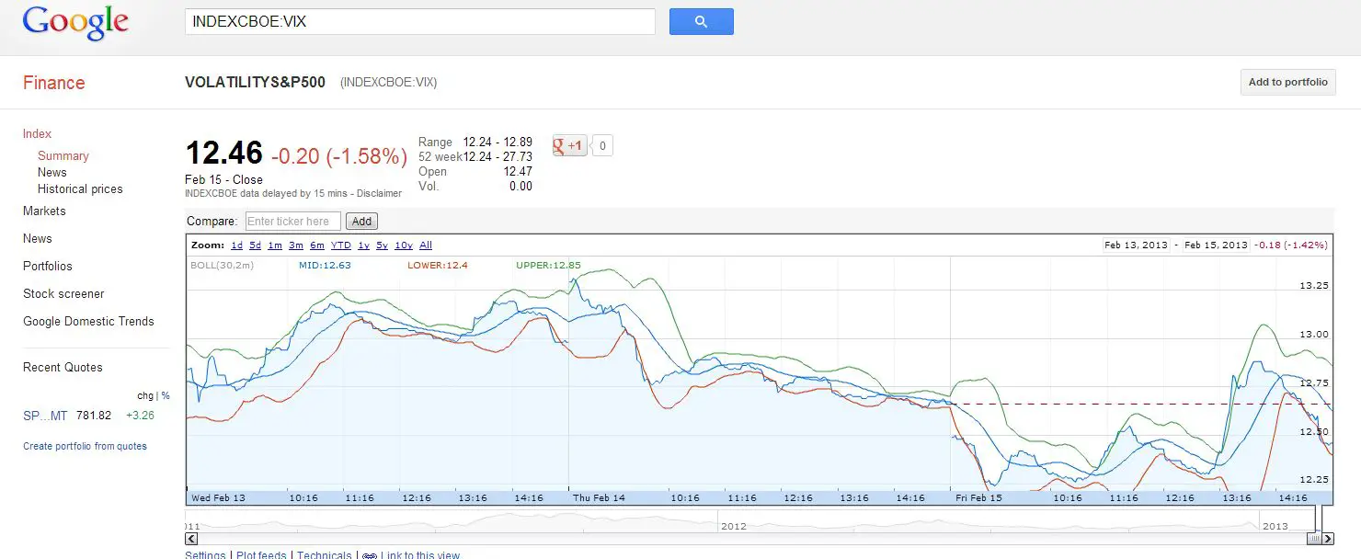Switch recent quotes to chg view
Viewport: 1361px width, 559px height.
(145, 396)
